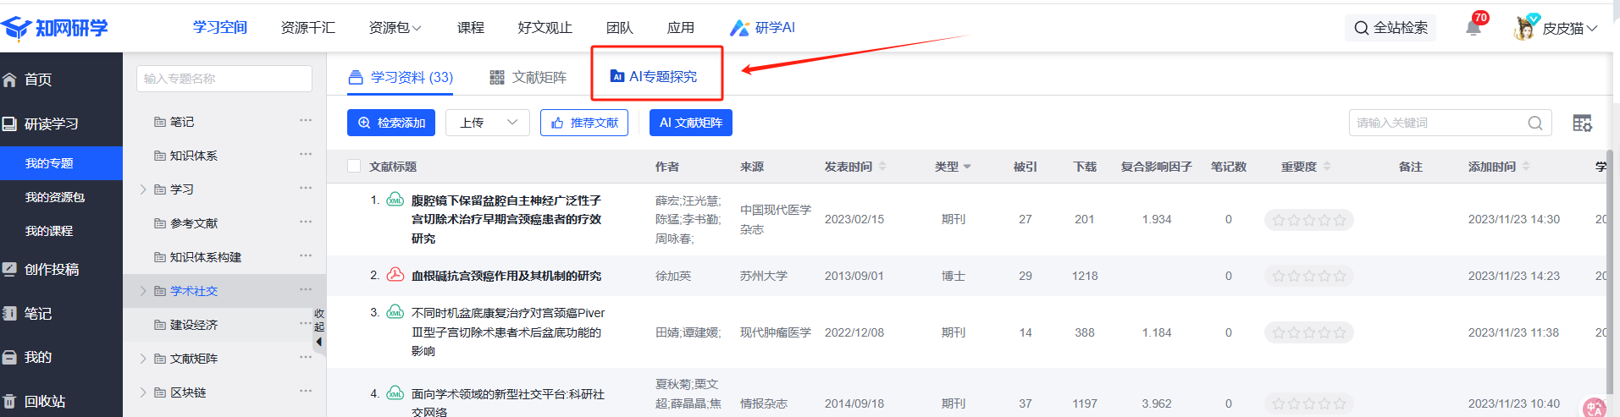Tick the select-all checkbox in table header
The image size is (1620, 417).
(354, 167)
